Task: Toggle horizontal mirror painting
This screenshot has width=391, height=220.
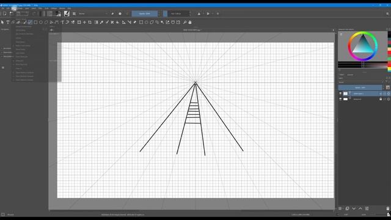Action: pos(199,13)
